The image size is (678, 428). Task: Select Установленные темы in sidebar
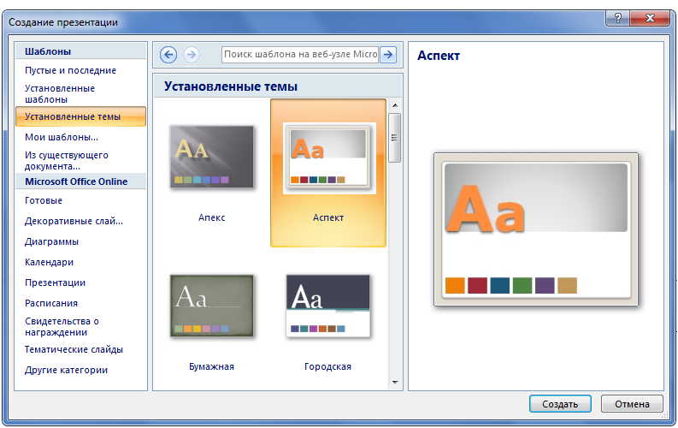[x=80, y=116]
